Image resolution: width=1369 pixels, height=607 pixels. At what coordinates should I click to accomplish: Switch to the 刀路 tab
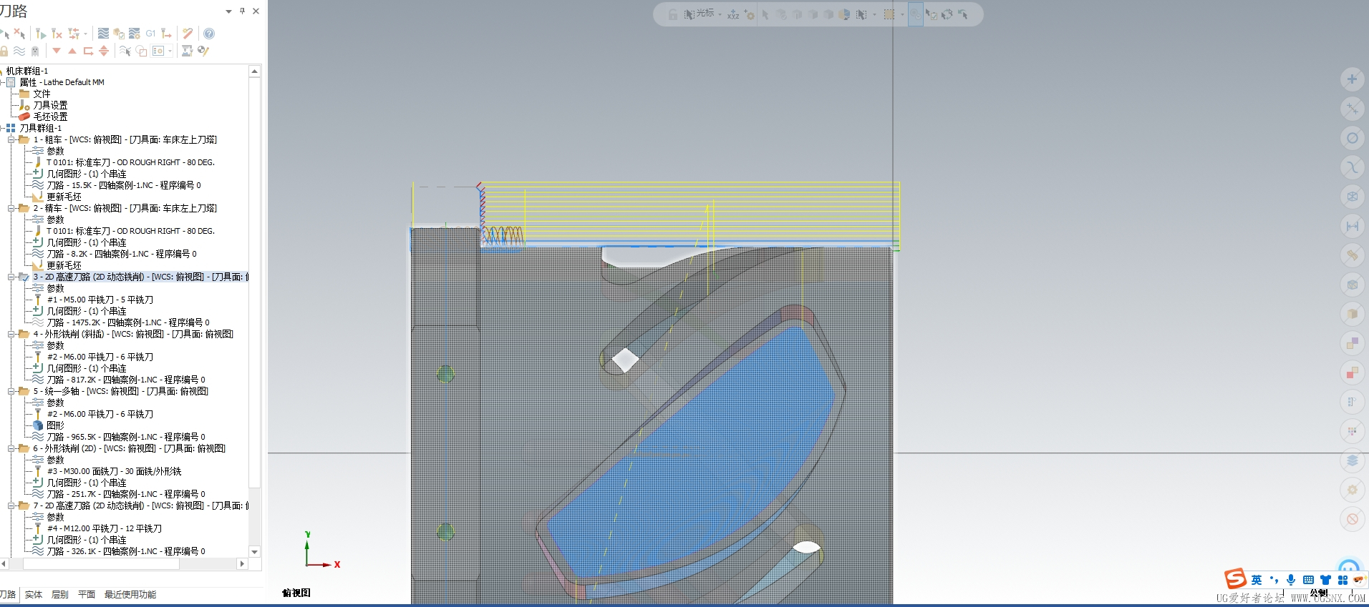(x=8, y=594)
